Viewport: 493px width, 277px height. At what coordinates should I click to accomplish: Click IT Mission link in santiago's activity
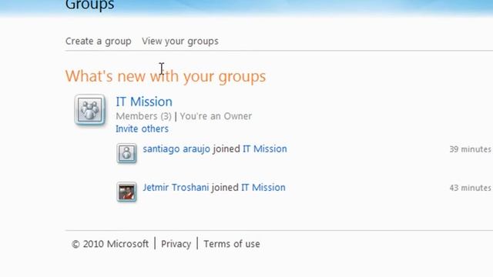coord(265,149)
